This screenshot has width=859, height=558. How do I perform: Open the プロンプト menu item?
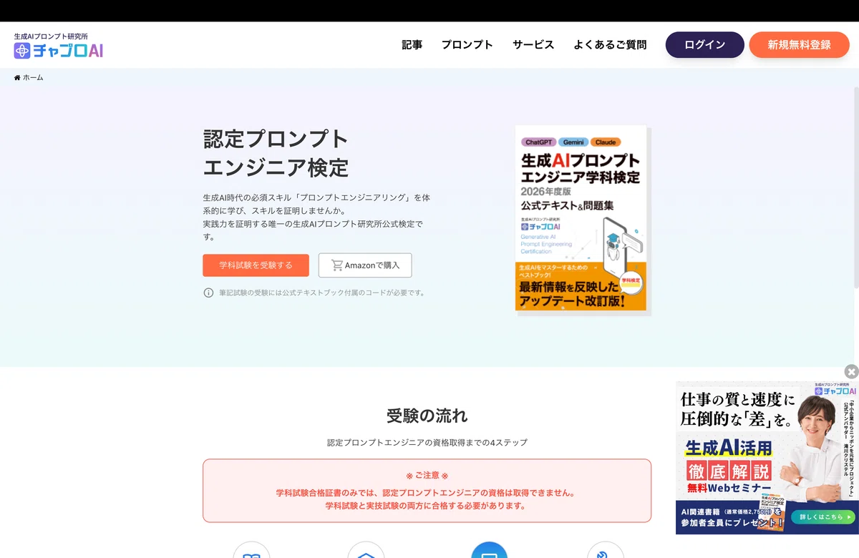pyautogui.click(x=467, y=44)
